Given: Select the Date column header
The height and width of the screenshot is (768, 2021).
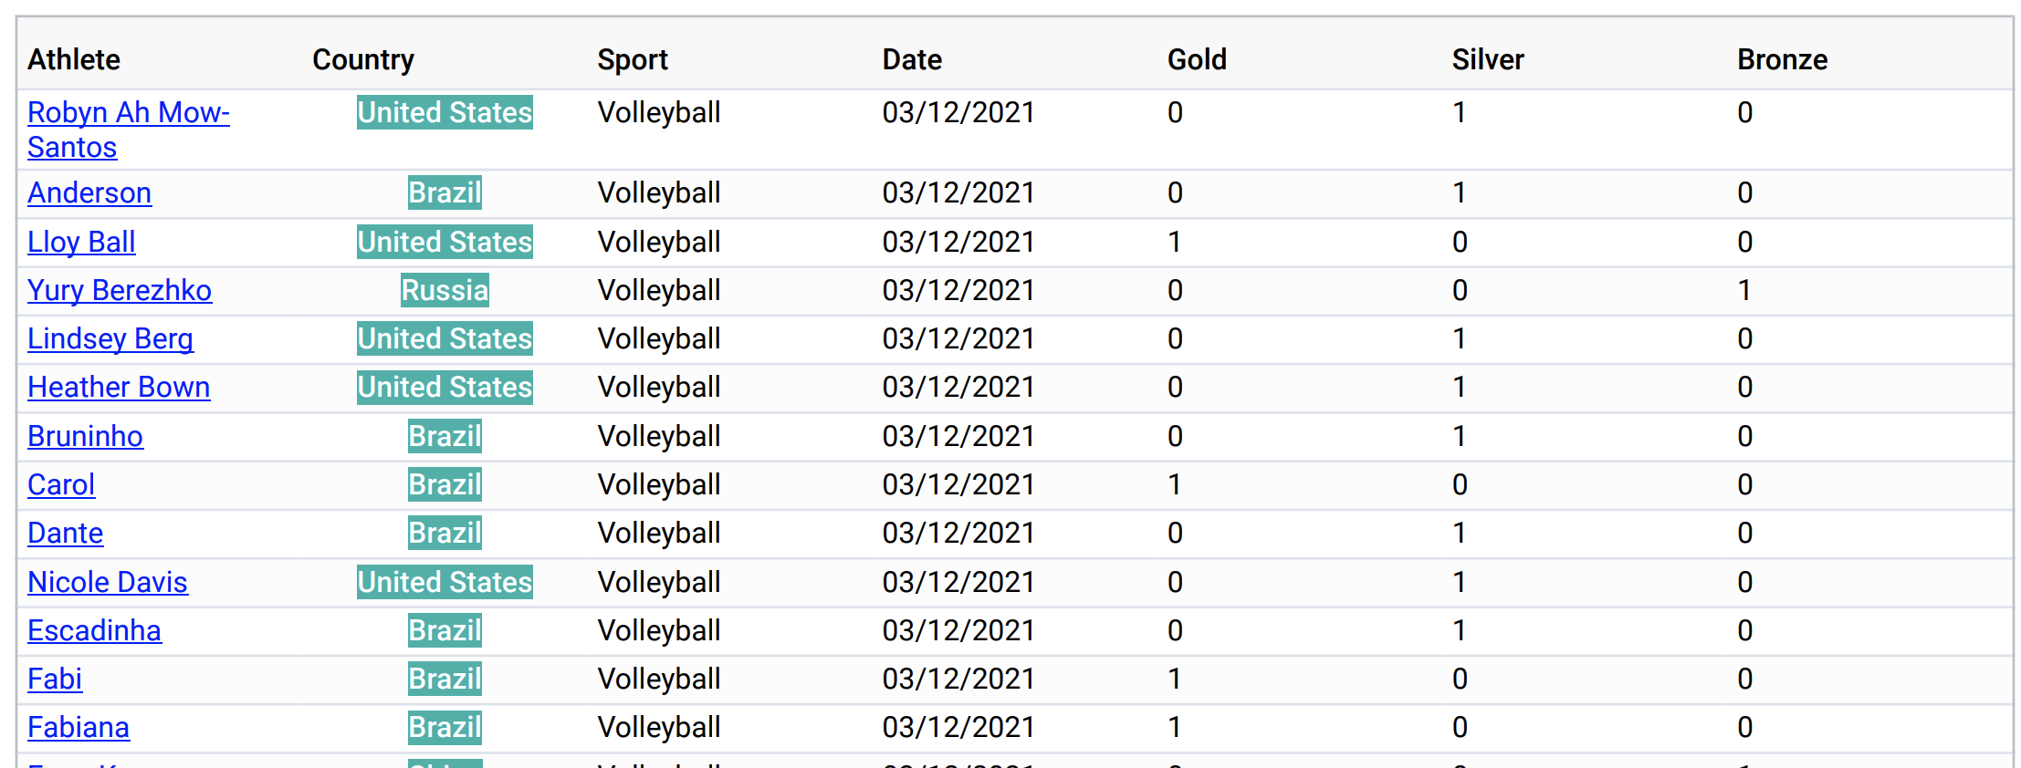Looking at the screenshot, I should point(912,59).
